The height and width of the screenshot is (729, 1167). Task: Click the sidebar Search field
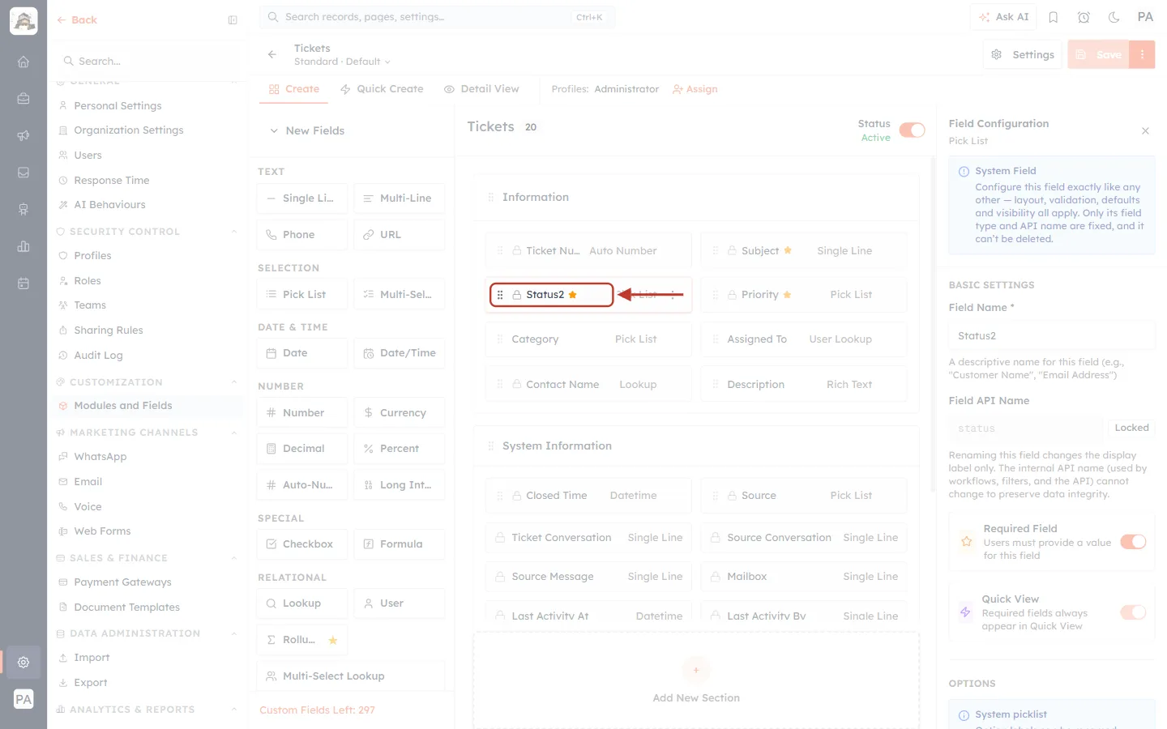pos(147,62)
